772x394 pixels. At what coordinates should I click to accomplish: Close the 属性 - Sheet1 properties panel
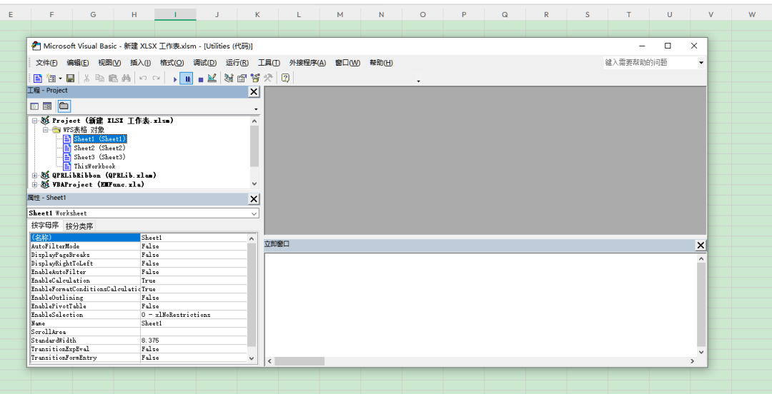(x=254, y=199)
